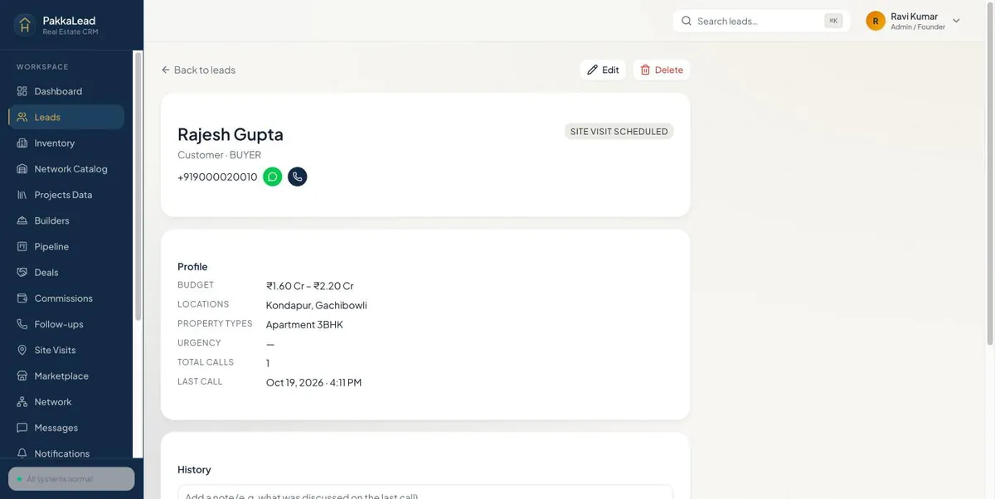Click the Messages chat icon

pyautogui.click(x=22, y=428)
